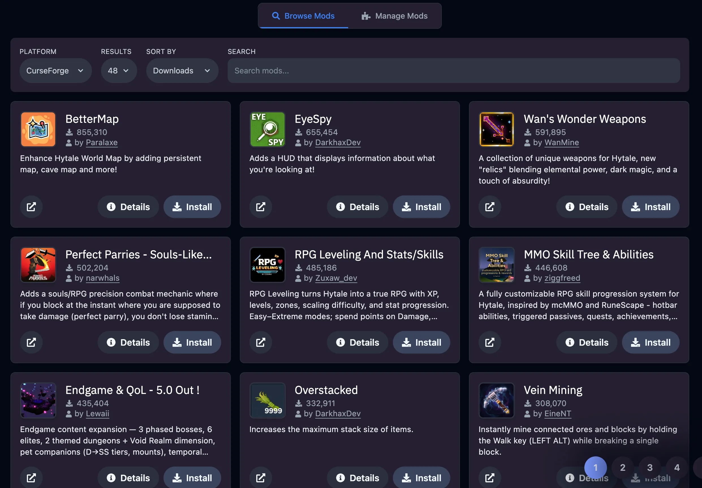
Task: Install RPG Leveling And Stats/Skills
Action: click(421, 342)
